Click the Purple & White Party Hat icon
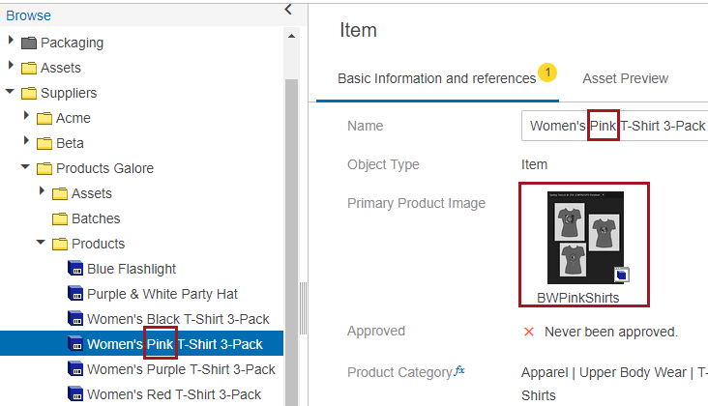 74,294
